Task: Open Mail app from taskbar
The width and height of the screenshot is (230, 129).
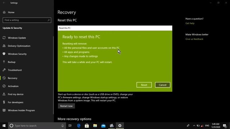Action: pyautogui.click(x=103, y=126)
